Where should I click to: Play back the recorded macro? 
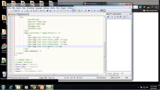(x=92, y=11)
